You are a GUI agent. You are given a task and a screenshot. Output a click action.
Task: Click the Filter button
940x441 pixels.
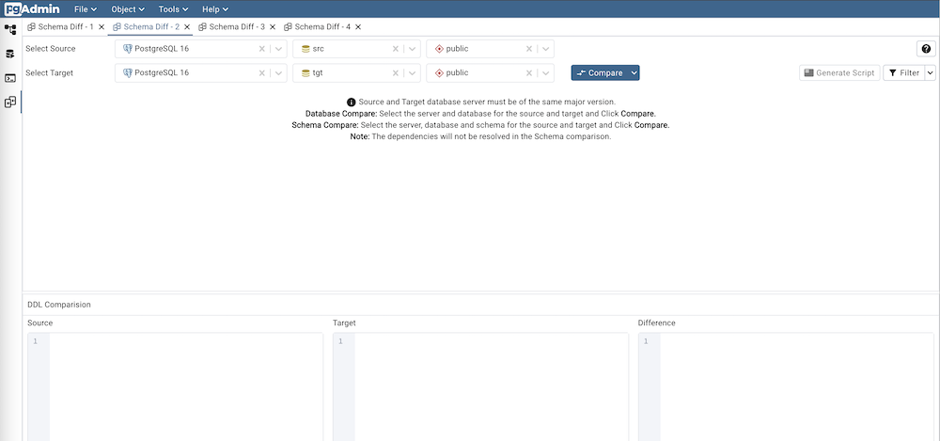902,73
